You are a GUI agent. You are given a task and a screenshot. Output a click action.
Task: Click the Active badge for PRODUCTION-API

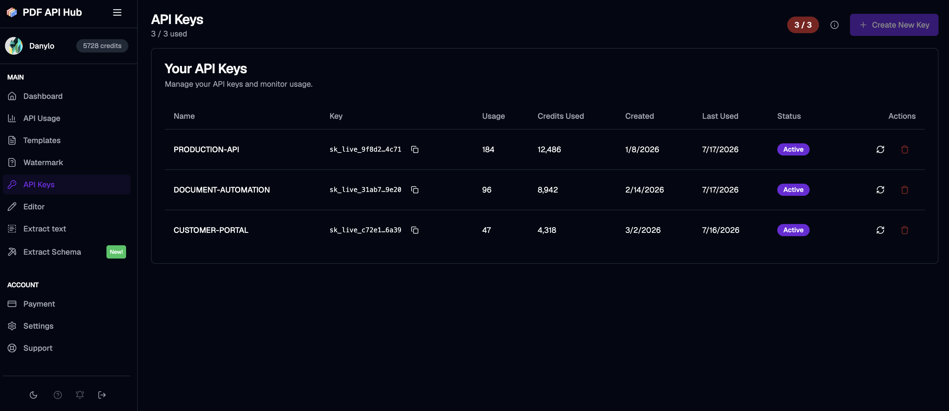(793, 149)
